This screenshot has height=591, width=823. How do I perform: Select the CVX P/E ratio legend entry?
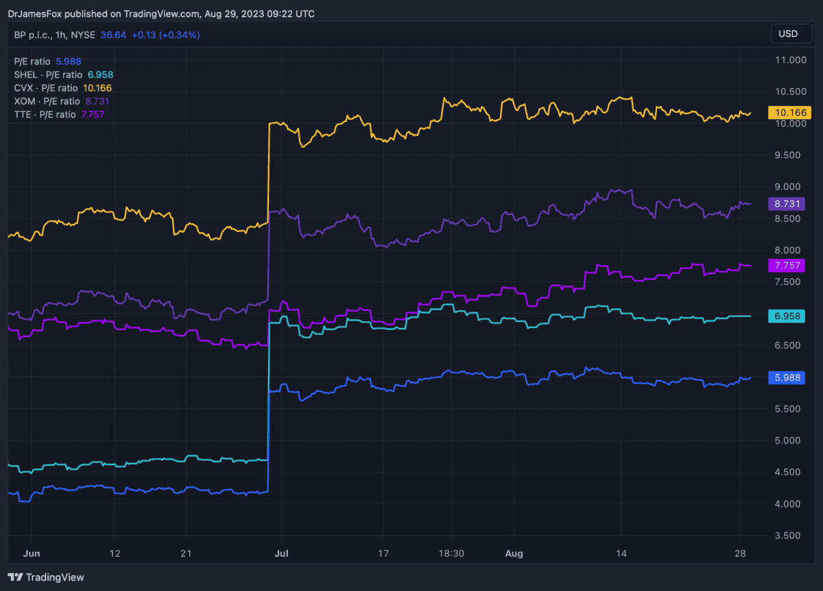62,88
